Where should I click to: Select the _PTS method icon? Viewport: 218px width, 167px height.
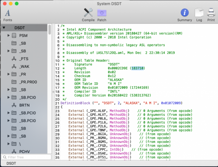14,58
